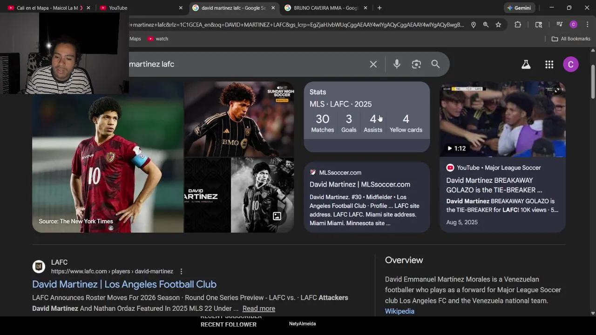Open the LAFC result three-dot options
Viewport: 596px width, 335px height.
pyautogui.click(x=181, y=271)
